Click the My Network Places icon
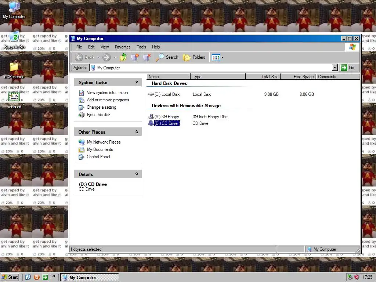Viewport: 376px width, 282px height. [x=82, y=142]
